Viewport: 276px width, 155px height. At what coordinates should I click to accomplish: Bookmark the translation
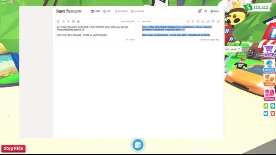(x=188, y=22)
